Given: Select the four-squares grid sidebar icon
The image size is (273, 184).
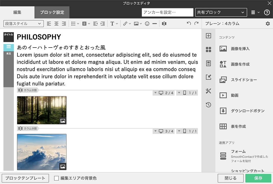Looking at the screenshot, I should pos(208,50).
